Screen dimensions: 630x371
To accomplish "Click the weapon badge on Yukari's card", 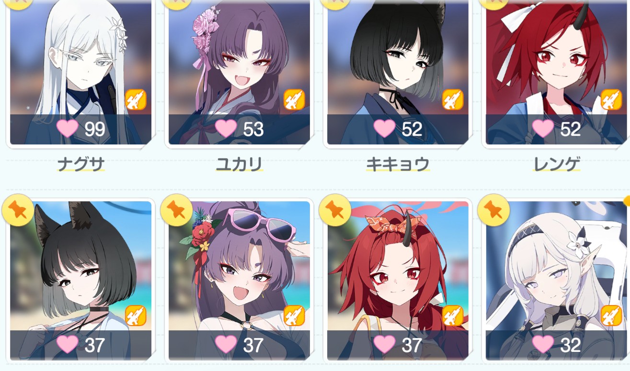I will point(295,100).
